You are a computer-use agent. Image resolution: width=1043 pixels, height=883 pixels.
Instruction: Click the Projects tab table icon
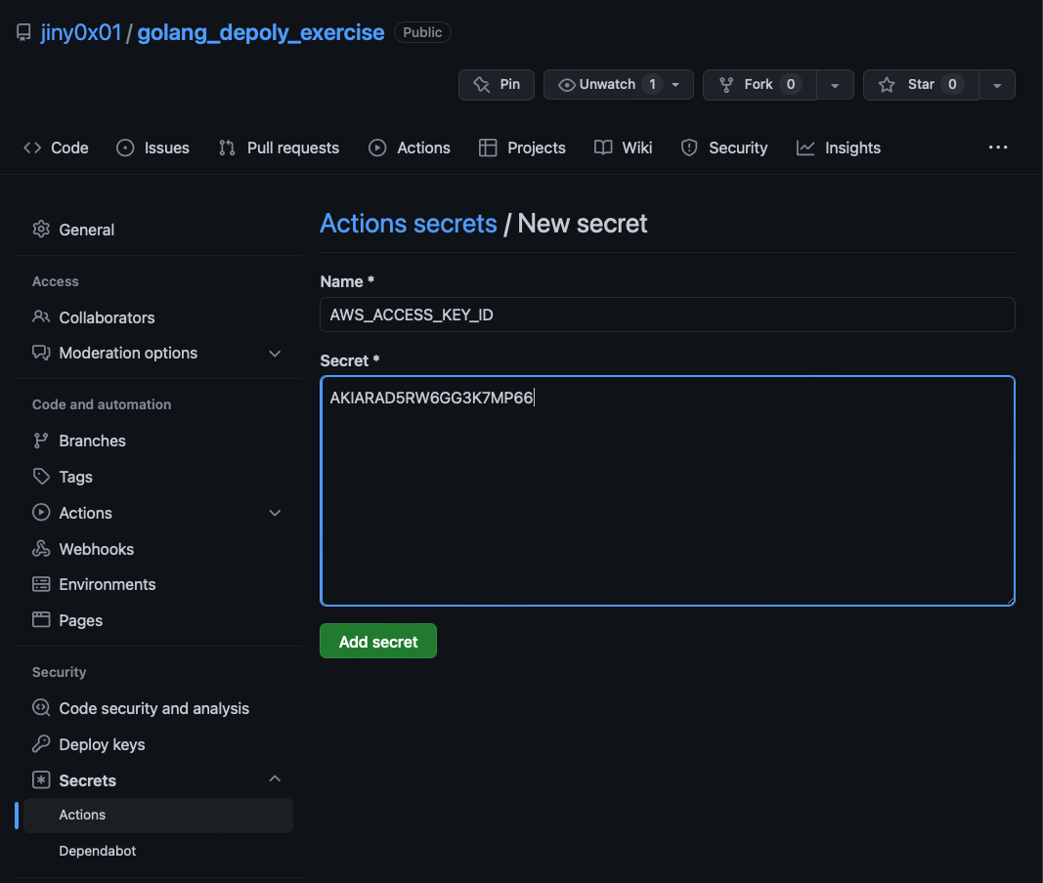tap(488, 147)
